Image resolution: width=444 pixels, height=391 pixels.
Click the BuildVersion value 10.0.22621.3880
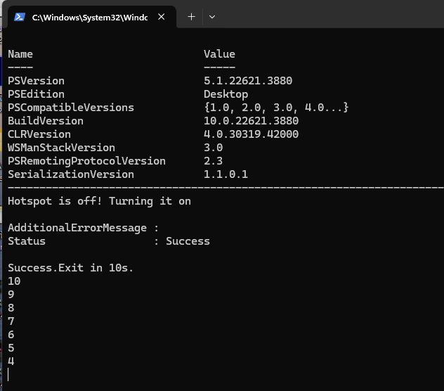[251, 121]
